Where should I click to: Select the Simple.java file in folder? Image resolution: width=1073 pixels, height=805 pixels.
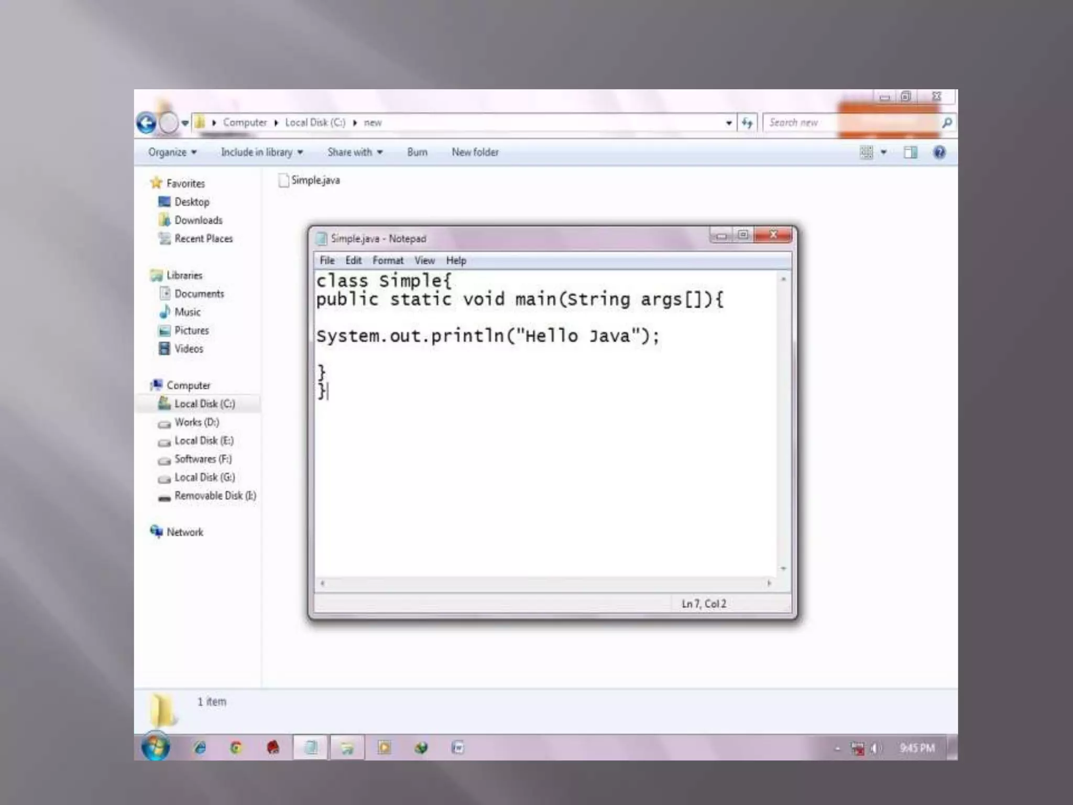point(315,180)
